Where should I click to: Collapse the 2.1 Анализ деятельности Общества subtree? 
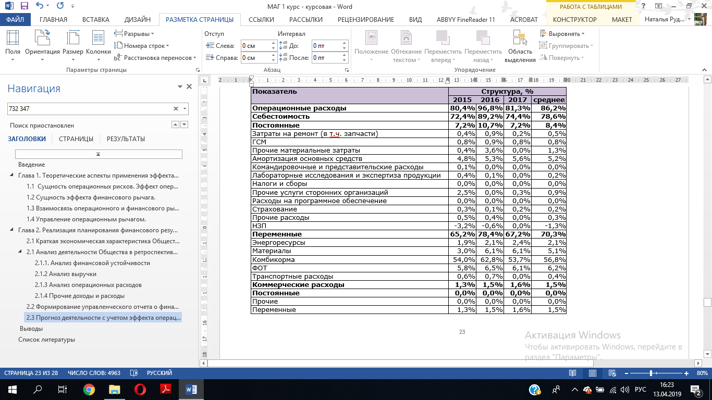point(20,252)
